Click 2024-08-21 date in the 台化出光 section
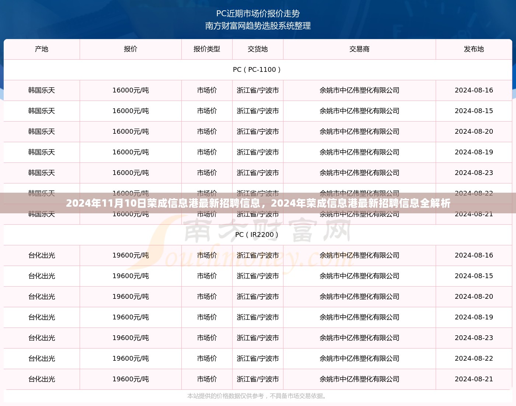The image size is (516, 406). click(474, 379)
